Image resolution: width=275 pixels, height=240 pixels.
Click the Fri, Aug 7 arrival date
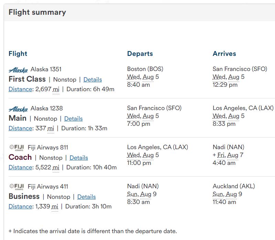pyautogui.click(x=230, y=155)
